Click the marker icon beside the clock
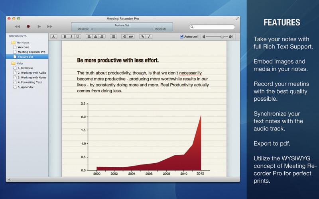319x199 pixels. tap(131, 37)
